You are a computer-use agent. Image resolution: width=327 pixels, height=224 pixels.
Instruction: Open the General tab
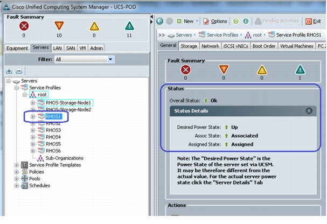(168, 45)
